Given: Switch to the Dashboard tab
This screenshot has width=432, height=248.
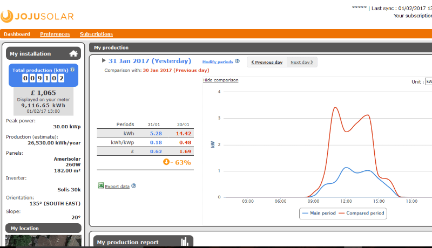Looking at the screenshot, I should coord(17,34).
